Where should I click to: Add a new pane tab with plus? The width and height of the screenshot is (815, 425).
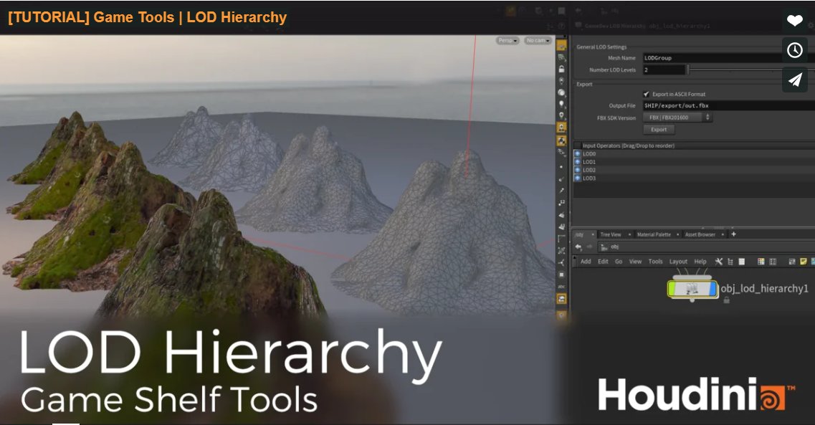[x=733, y=234]
